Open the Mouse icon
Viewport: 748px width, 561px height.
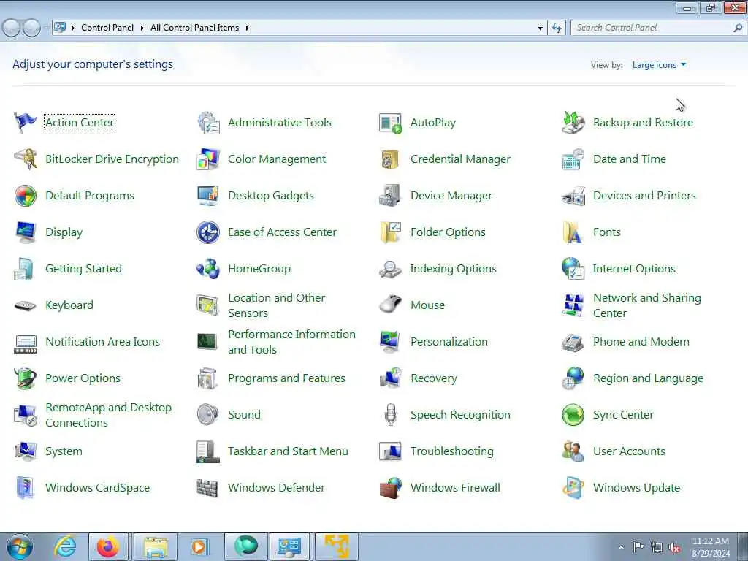click(391, 305)
